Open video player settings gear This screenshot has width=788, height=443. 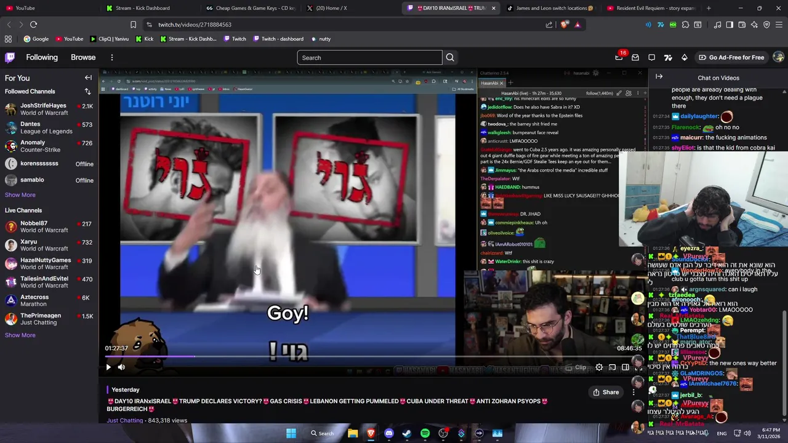599,367
